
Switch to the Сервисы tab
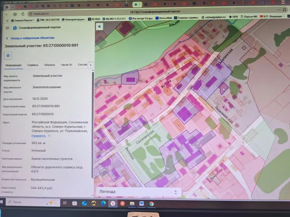coord(33,65)
